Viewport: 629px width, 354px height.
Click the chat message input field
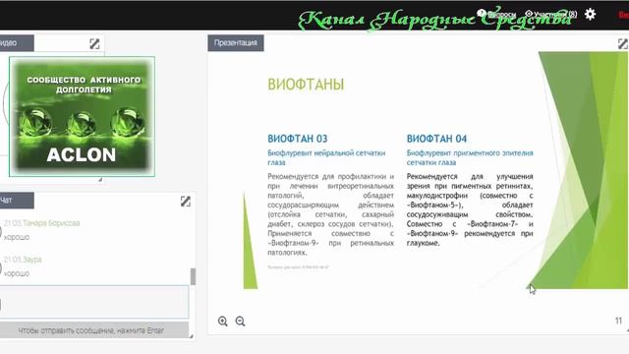tap(94, 302)
